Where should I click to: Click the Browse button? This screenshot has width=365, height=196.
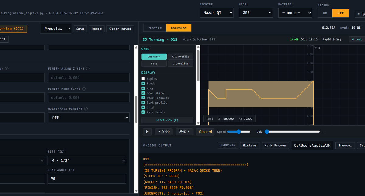click(x=345, y=145)
